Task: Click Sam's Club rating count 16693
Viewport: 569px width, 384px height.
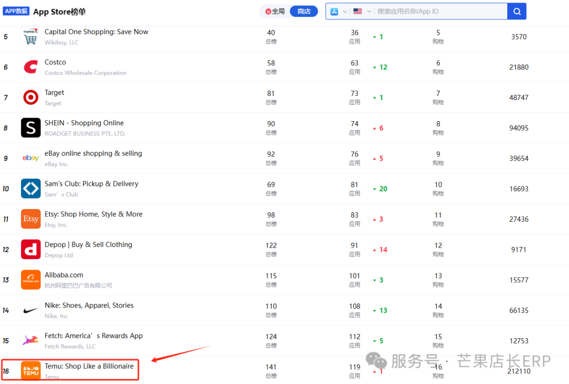Action: click(519, 189)
